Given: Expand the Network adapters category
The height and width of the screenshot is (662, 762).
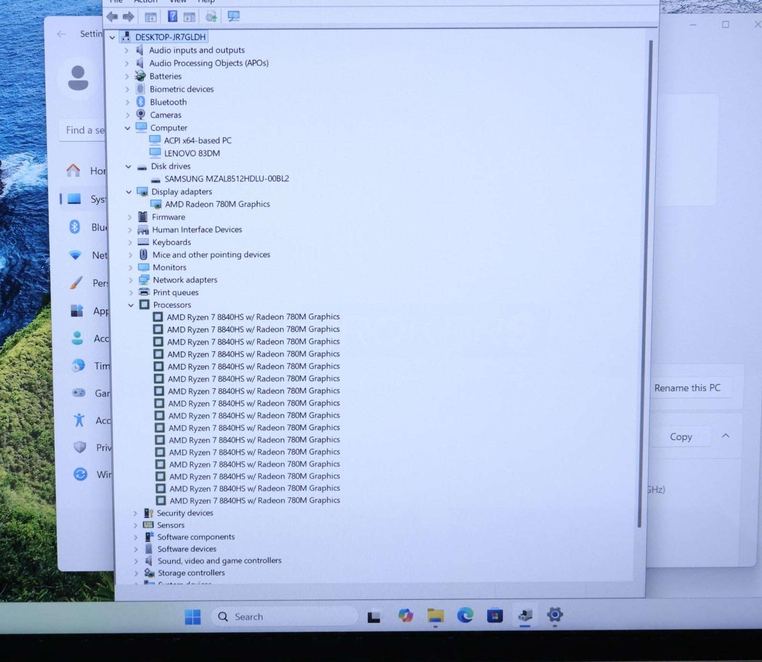Looking at the screenshot, I should [130, 280].
